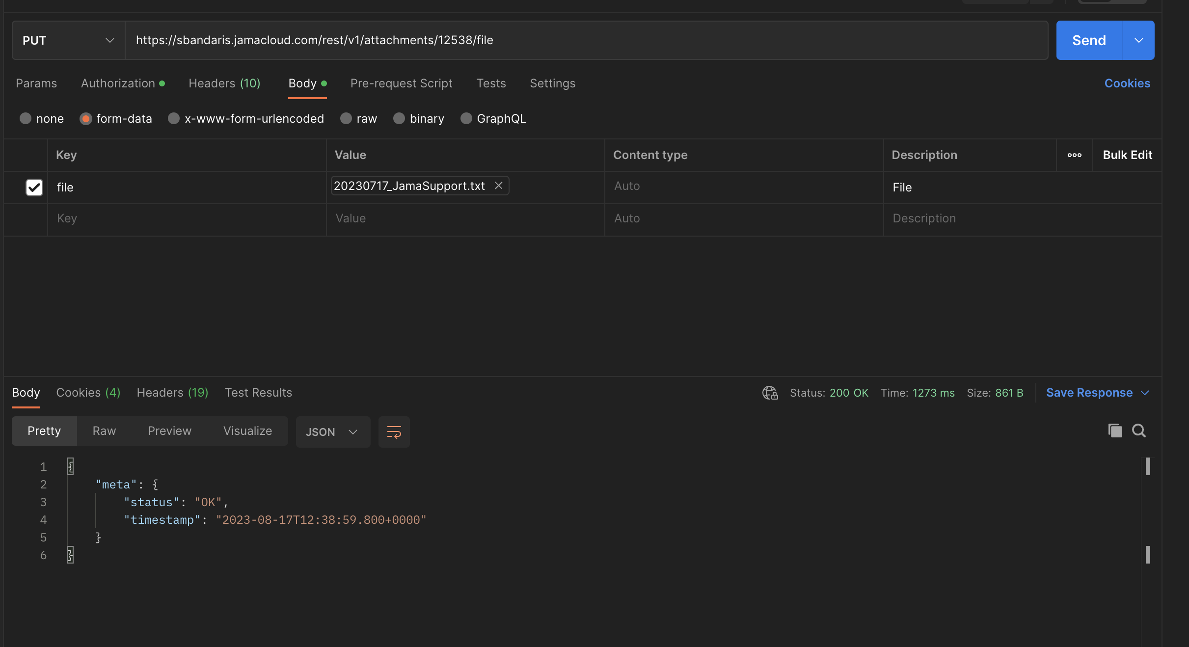The width and height of the screenshot is (1189, 647).
Task: Click the File description cell
Action: click(1022, 188)
